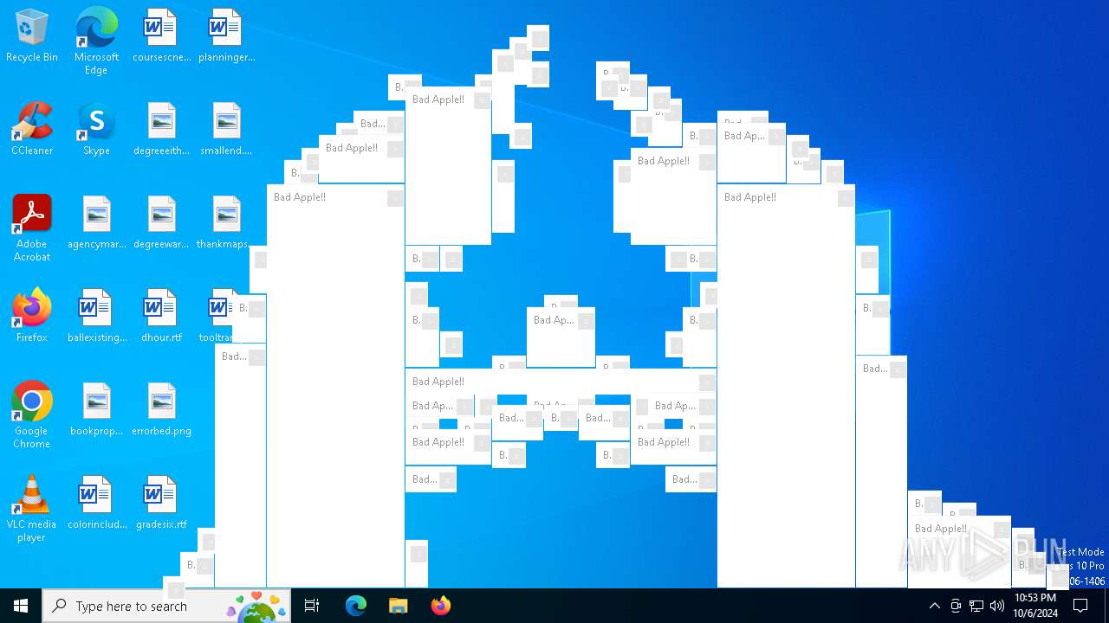Select the errorbed.png file

click(161, 410)
